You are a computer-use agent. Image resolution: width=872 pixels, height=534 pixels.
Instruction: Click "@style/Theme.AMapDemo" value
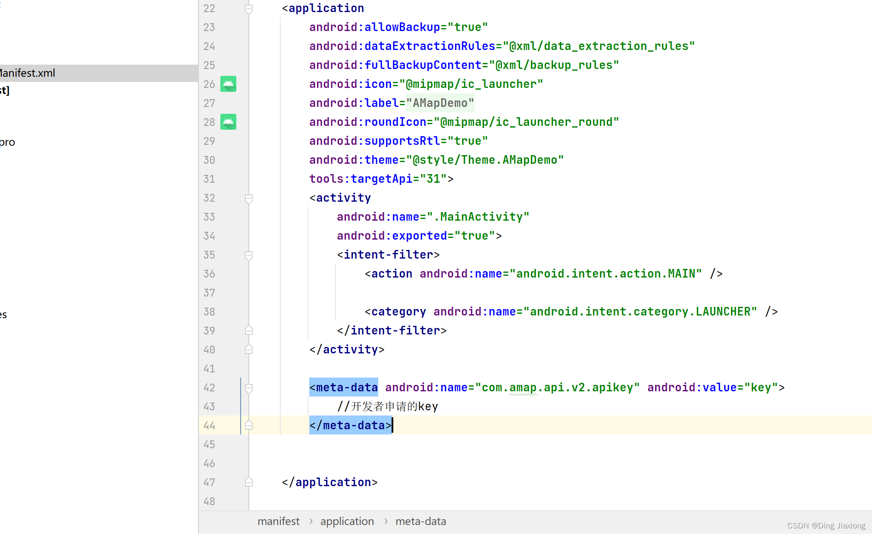tap(485, 160)
